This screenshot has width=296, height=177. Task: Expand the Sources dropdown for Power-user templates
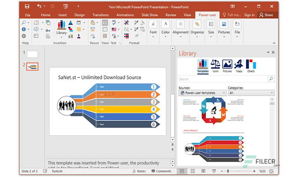[x=202, y=93]
